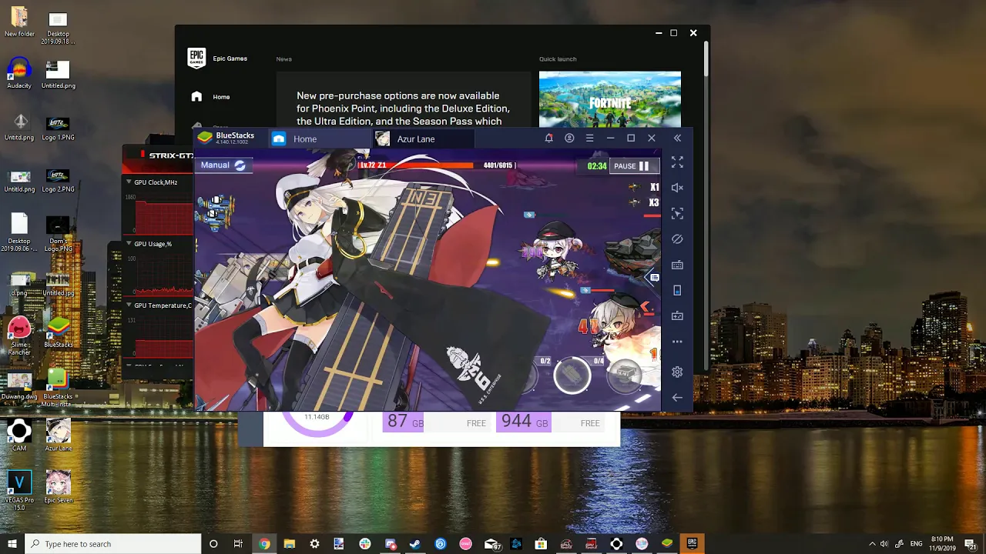986x554 pixels.
Task: Click the Epic Games launcher scrollbar
Action: [x=706, y=58]
